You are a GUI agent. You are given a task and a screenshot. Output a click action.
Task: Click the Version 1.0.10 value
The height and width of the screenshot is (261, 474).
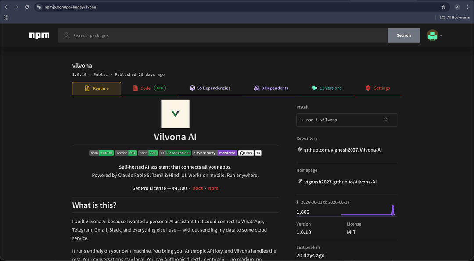click(x=304, y=233)
